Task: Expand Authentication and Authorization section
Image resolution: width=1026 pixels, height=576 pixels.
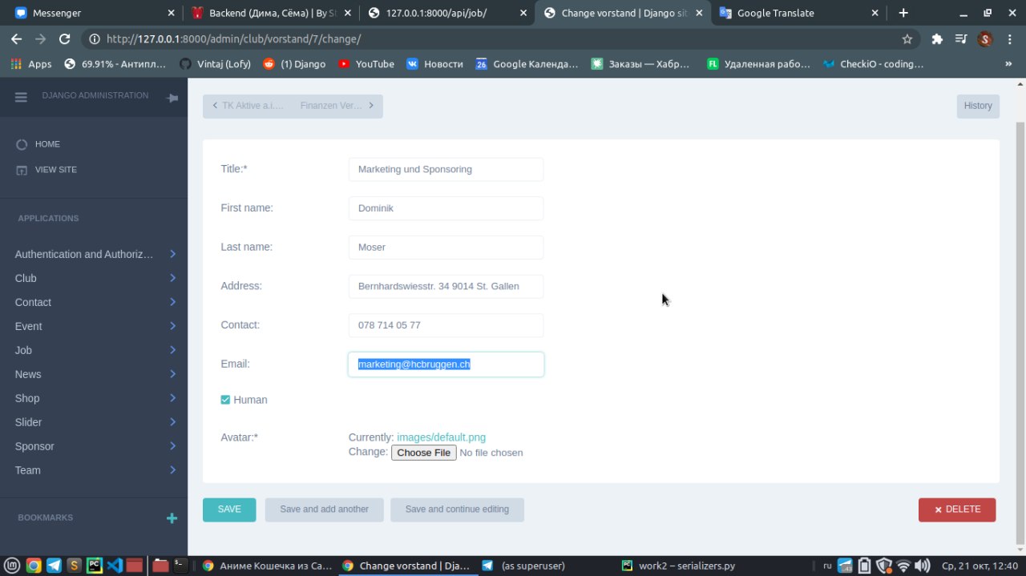Action: coord(94,254)
